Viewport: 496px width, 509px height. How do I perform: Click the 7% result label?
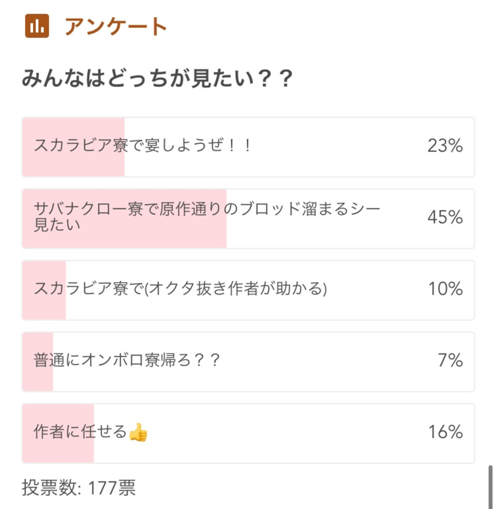coord(451,360)
